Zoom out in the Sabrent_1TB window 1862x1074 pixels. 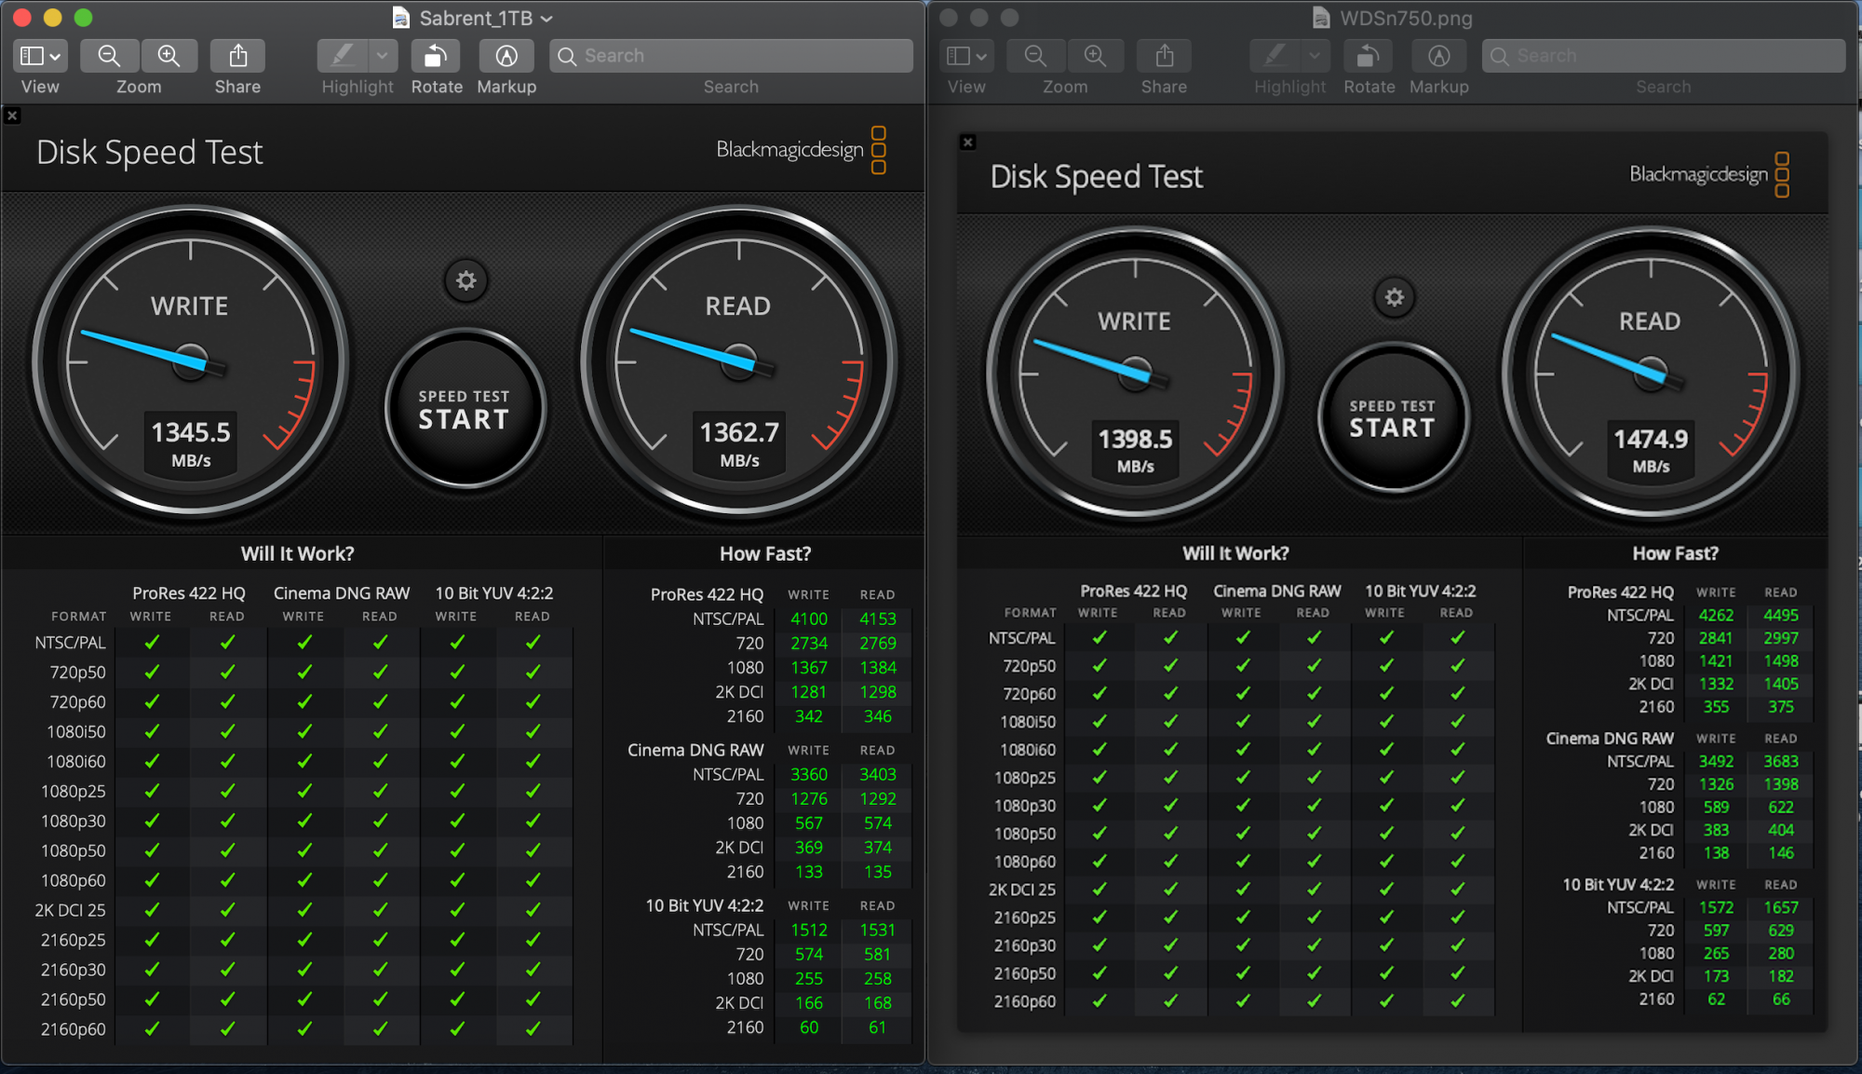[109, 56]
